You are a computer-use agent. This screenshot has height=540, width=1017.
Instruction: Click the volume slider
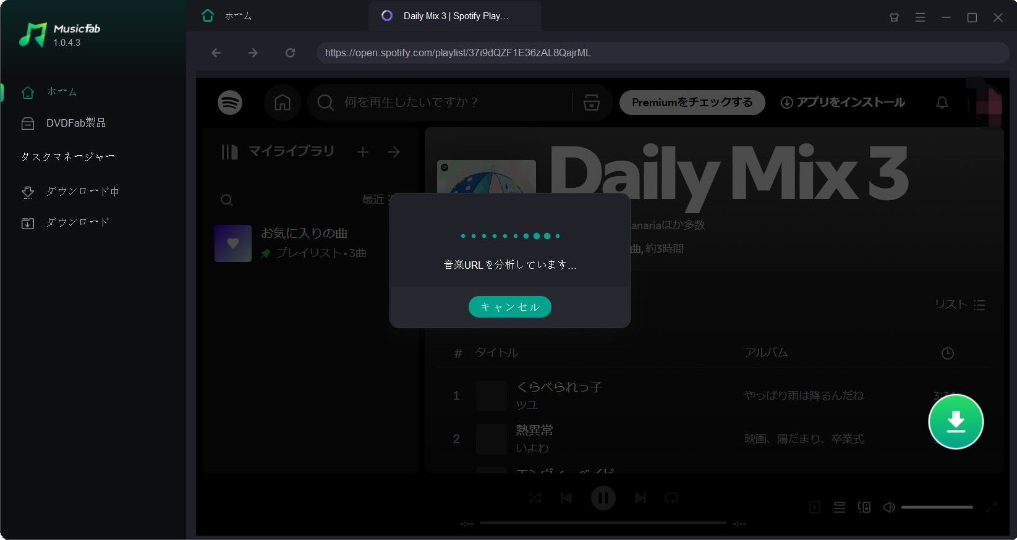[x=937, y=507]
